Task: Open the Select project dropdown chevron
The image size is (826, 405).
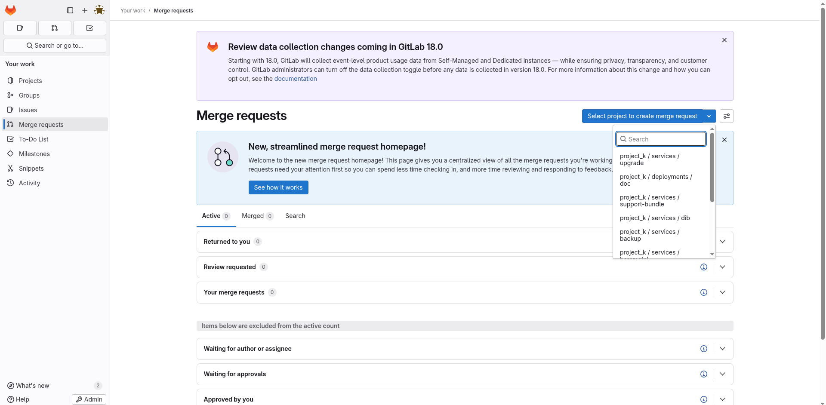Action: pyautogui.click(x=709, y=116)
